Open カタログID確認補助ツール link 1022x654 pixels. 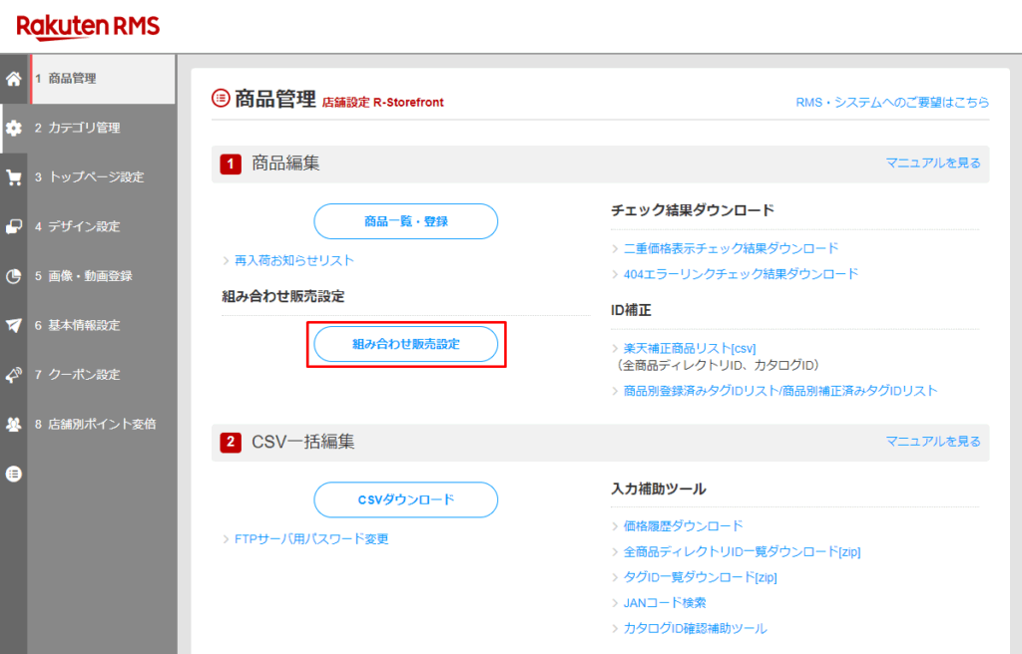click(695, 629)
